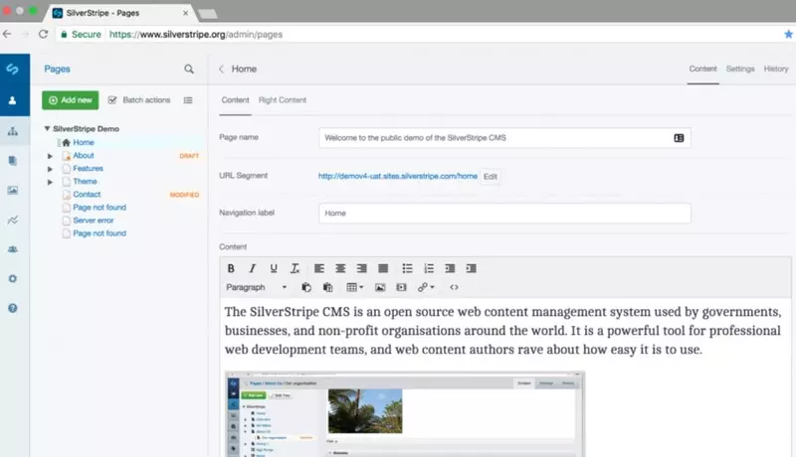
Task: Insert an image via the picture icon
Action: [x=380, y=287]
